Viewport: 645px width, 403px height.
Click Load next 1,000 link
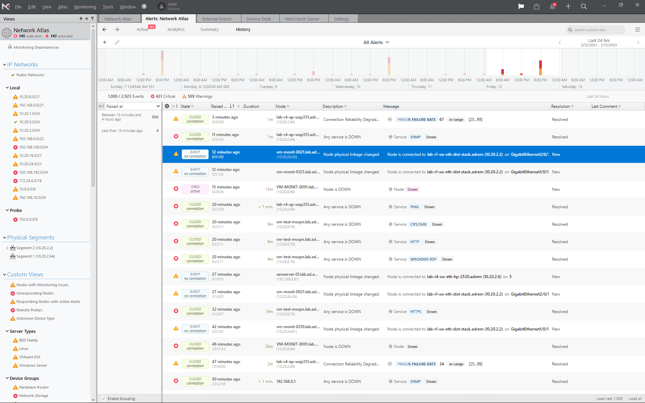[x=609, y=399]
